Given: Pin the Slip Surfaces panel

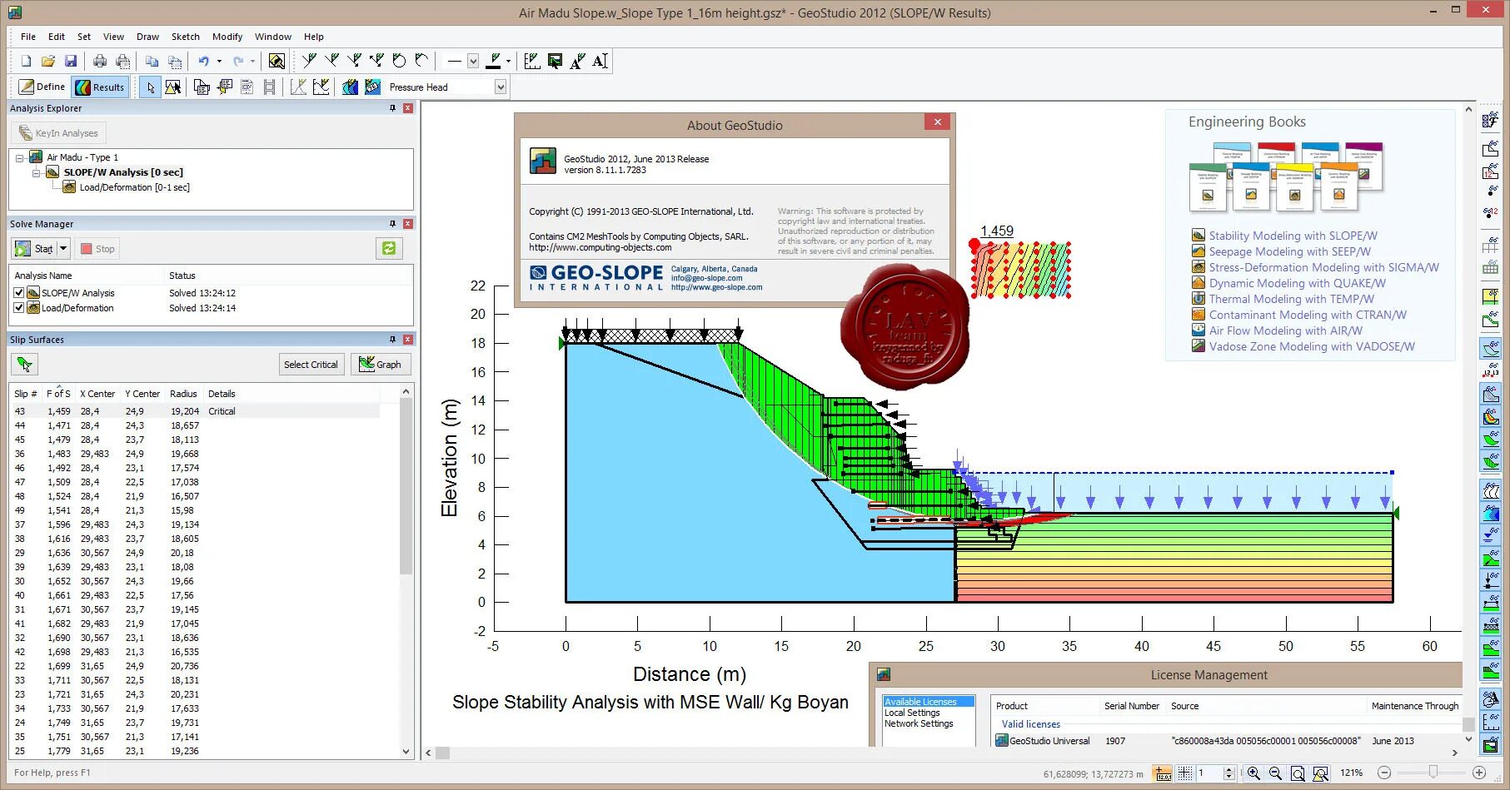Looking at the screenshot, I should 392,340.
